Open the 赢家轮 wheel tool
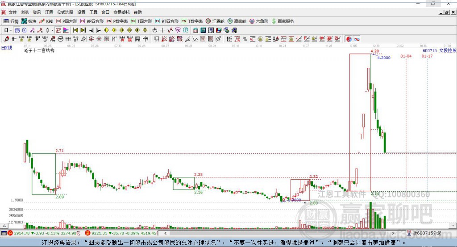The image size is (457, 247). pos(237,21)
